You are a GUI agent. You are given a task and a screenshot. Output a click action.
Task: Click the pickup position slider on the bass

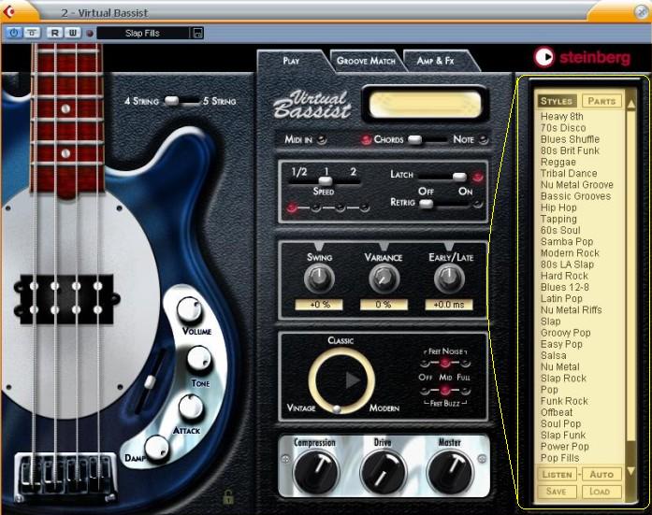tap(150, 381)
